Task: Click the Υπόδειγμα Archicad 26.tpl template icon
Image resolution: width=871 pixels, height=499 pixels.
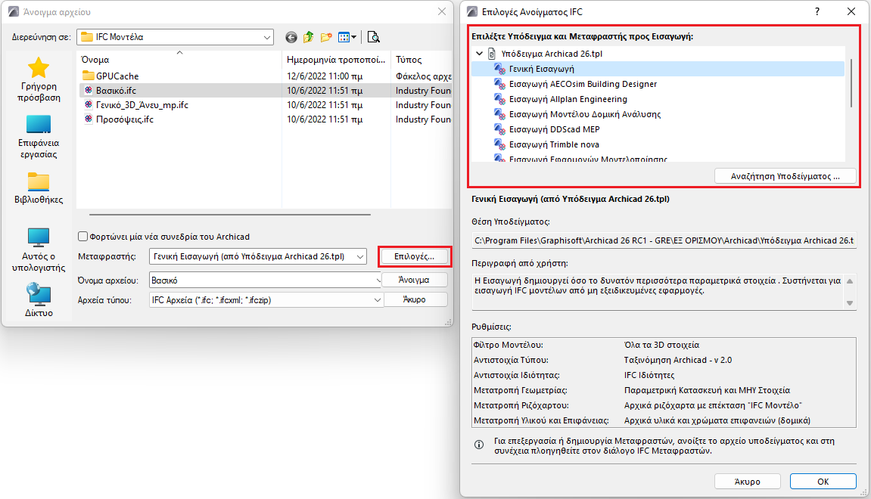Action: [x=492, y=53]
